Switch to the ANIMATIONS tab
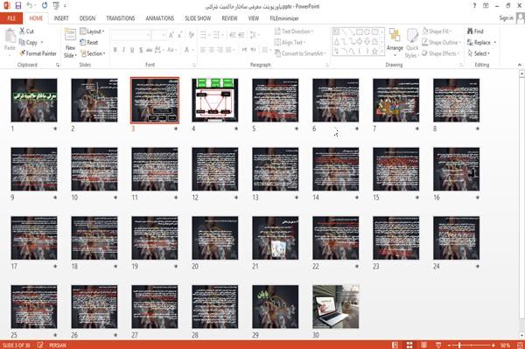The image size is (525, 349). [x=160, y=18]
